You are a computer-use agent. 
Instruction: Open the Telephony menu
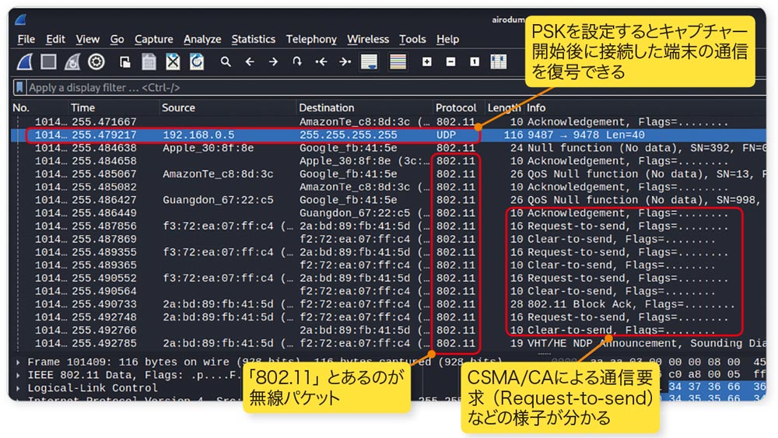[311, 39]
